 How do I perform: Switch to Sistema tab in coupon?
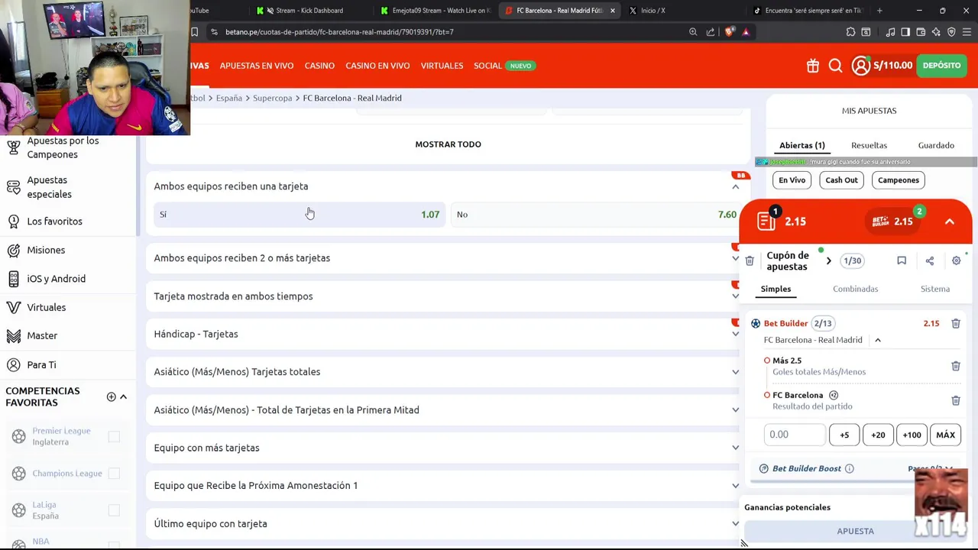(935, 289)
